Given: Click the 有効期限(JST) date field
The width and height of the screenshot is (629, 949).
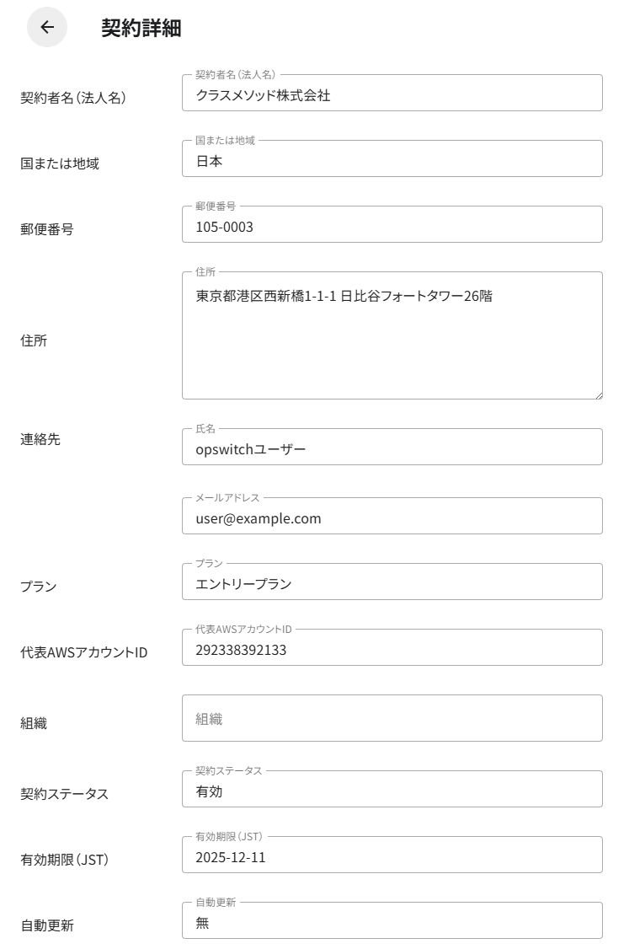Looking at the screenshot, I should click(x=392, y=857).
